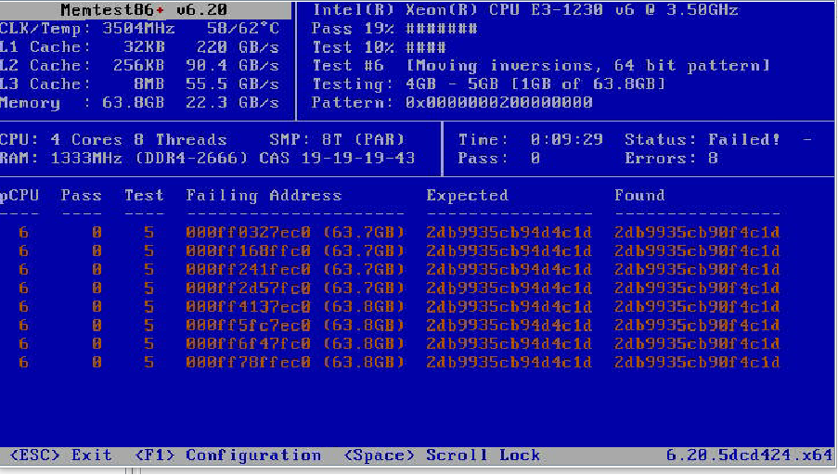
Task: Select the L2 Cache 256KB row
Action: click(139, 66)
